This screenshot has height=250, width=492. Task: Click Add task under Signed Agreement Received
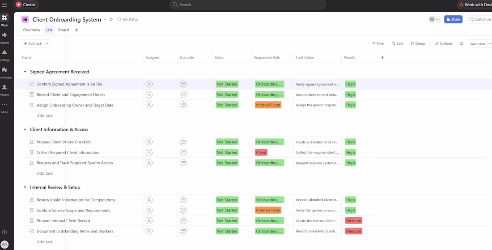(45, 116)
